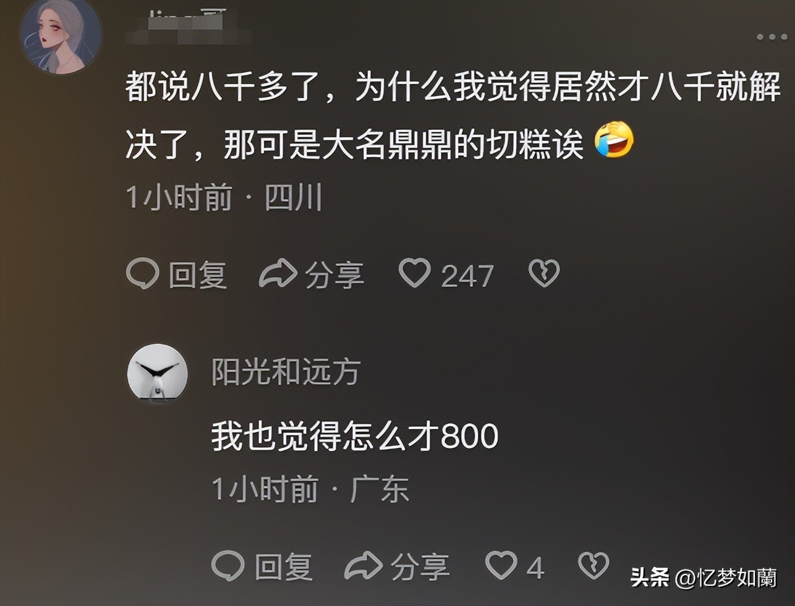
Task: Open 阳光和远方 username profile
Action: [285, 373]
